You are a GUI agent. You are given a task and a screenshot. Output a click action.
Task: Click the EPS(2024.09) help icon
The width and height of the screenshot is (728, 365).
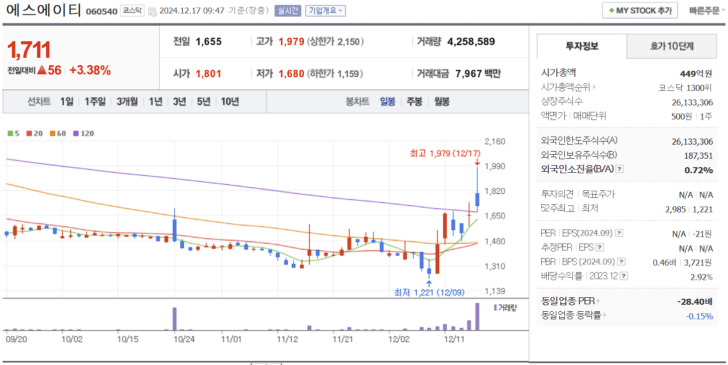[x=619, y=233]
